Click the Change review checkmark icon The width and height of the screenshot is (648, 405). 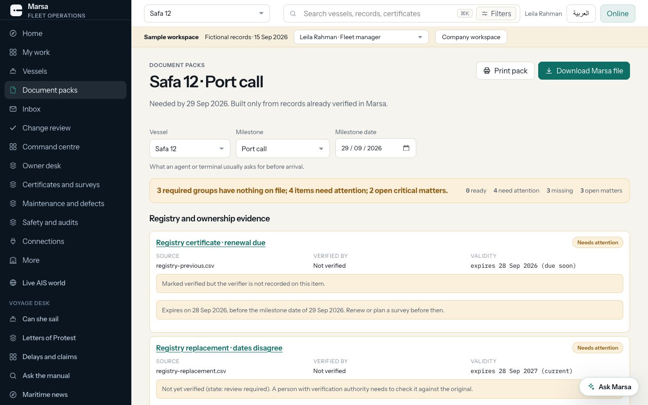point(13,128)
